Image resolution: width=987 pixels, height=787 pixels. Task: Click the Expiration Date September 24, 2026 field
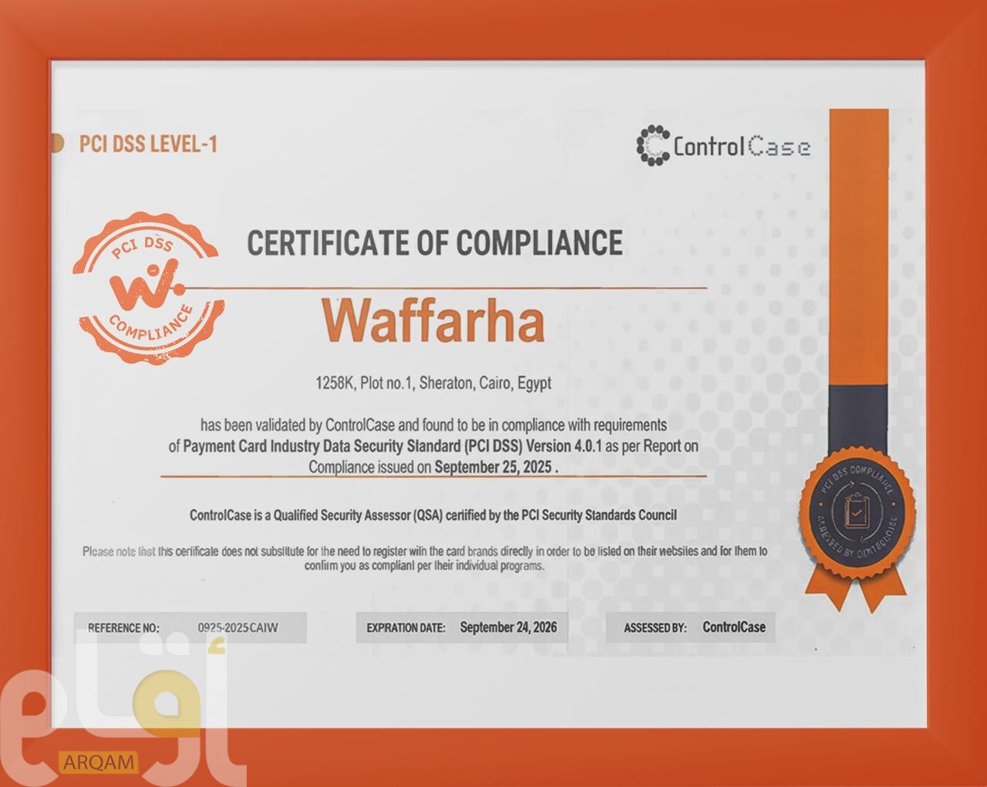coord(462,627)
